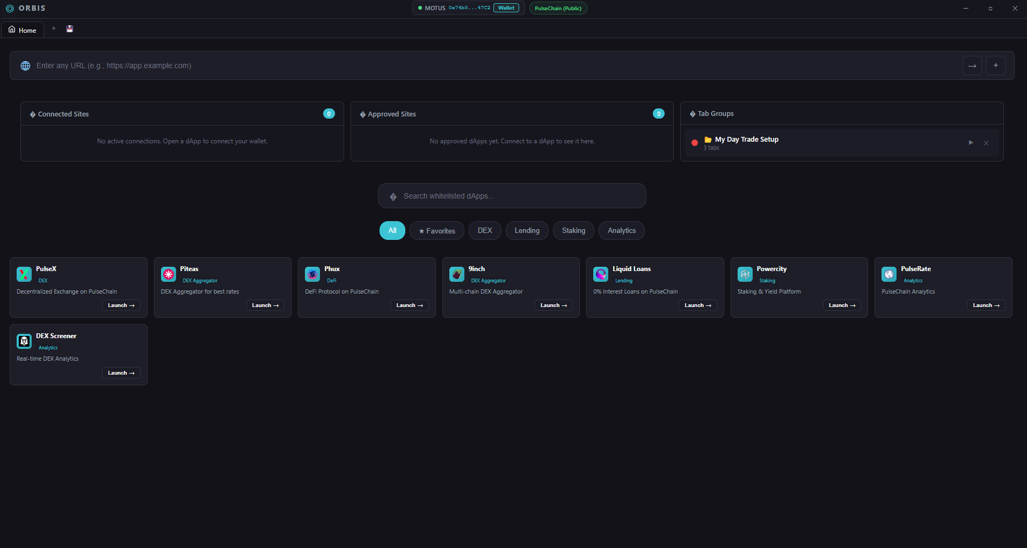Filter dApps by Favorites
The width and height of the screenshot is (1027, 548).
437,231
